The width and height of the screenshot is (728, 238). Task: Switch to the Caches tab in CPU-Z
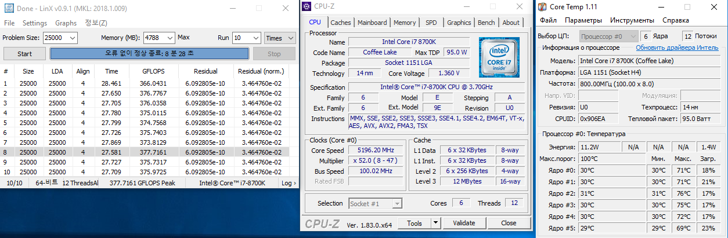coord(341,23)
